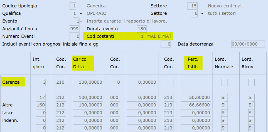Edit the Durata evento field showing 180
The width and height of the screenshot is (268, 132).
click(x=142, y=29)
